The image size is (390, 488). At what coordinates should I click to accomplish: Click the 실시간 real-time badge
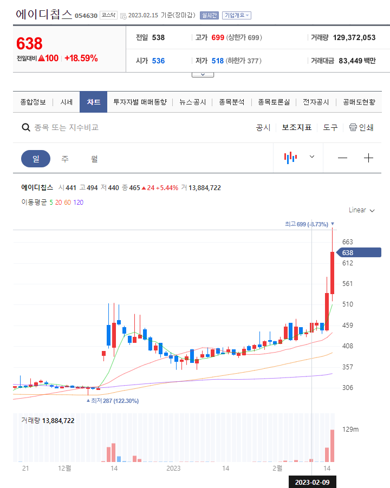pyautogui.click(x=209, y=15)
